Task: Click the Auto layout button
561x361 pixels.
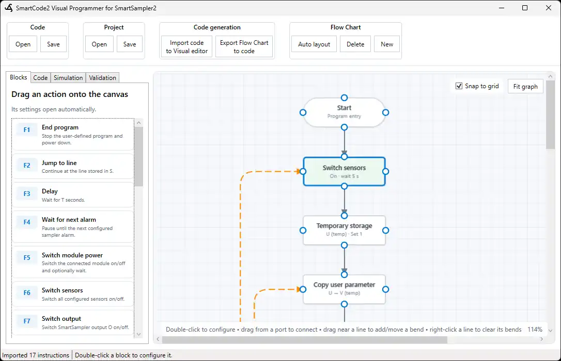Action: (x=314, y=44)
